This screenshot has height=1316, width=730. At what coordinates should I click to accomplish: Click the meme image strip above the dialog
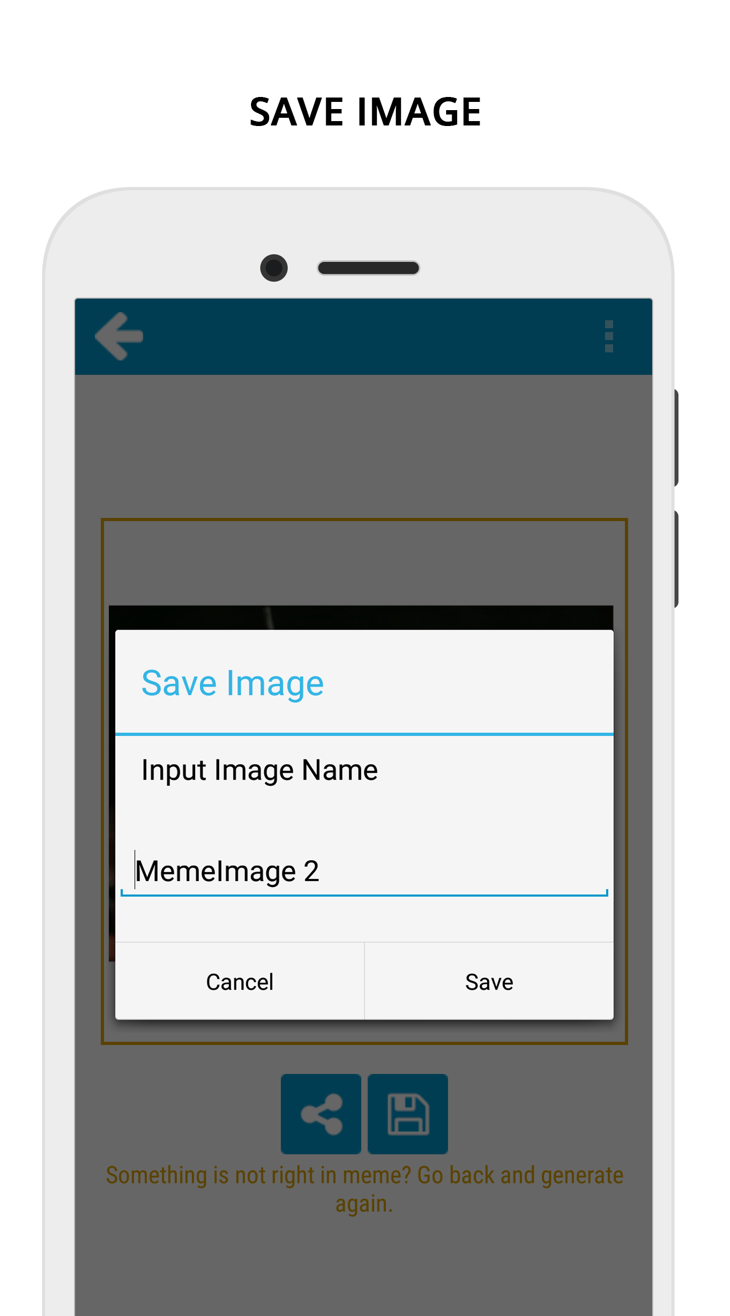pyautogui.click(x=361, y=617)
